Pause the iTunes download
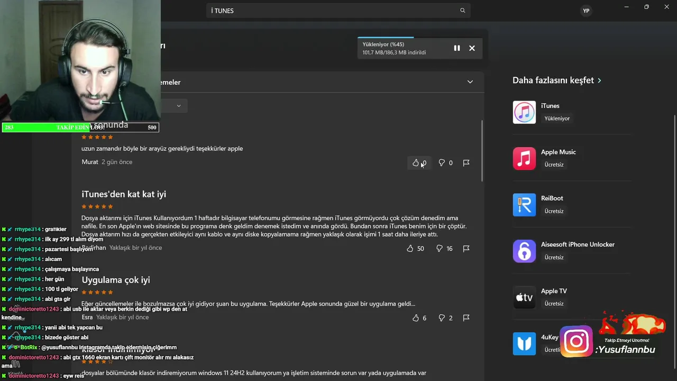Viewport: 677px width, 381px height. coord(457,48)
